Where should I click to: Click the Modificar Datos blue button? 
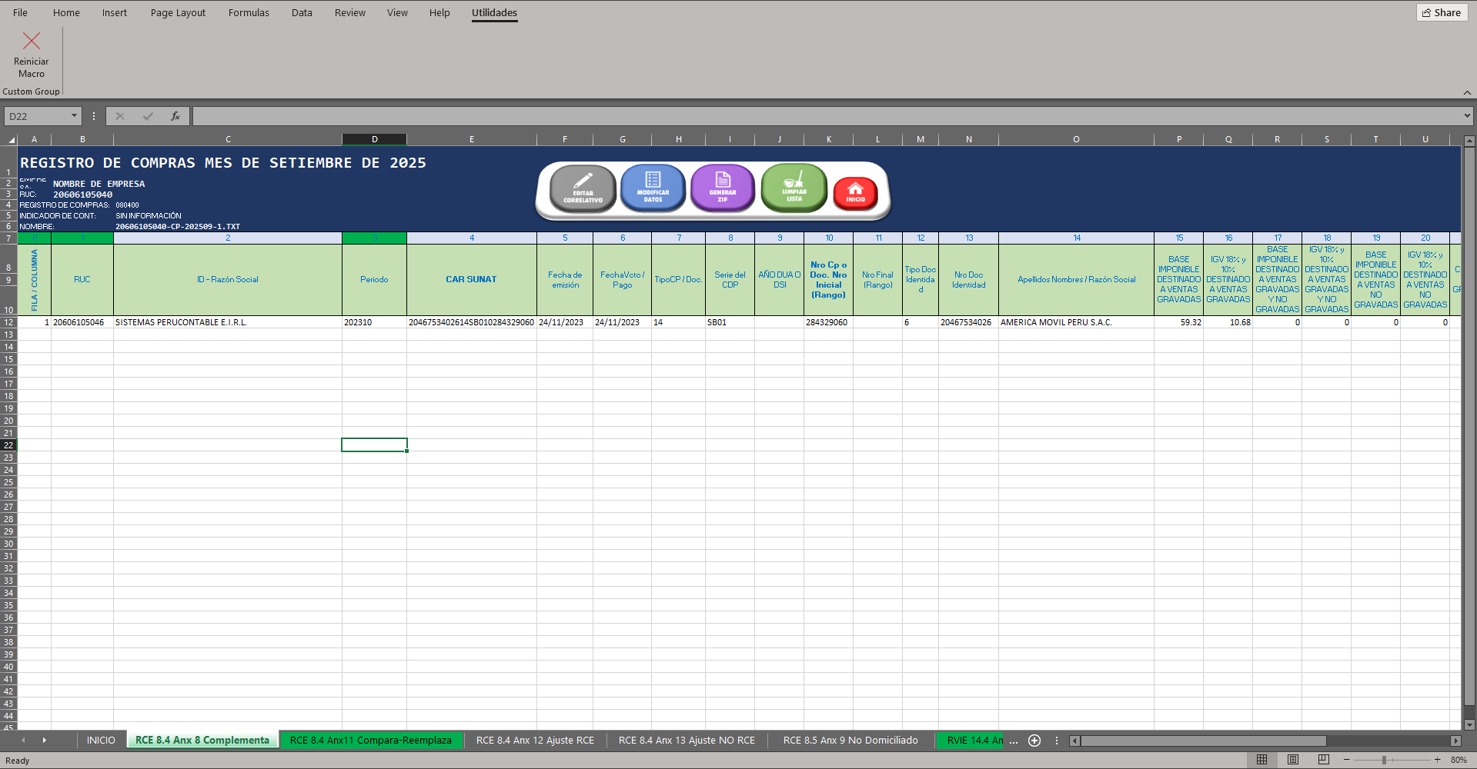click(653, 188)
